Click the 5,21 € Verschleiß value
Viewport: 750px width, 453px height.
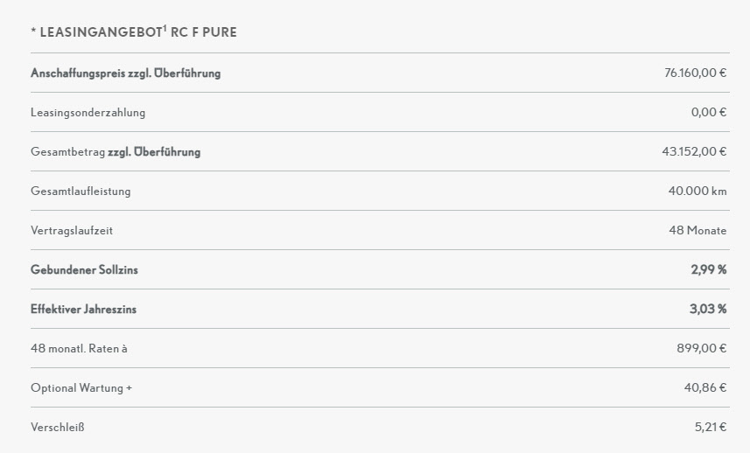[x=711, y=427]
